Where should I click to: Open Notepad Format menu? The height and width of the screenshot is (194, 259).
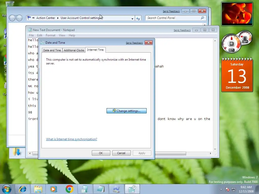[x=51, y=35]
